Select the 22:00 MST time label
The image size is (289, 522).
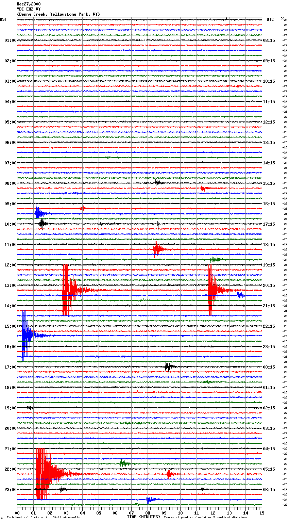(x=11, y=469)
